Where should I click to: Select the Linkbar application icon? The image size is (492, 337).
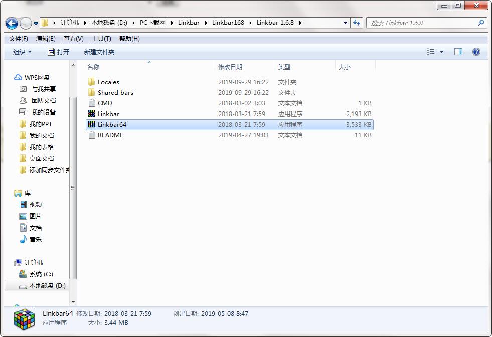tap(91, 114)
